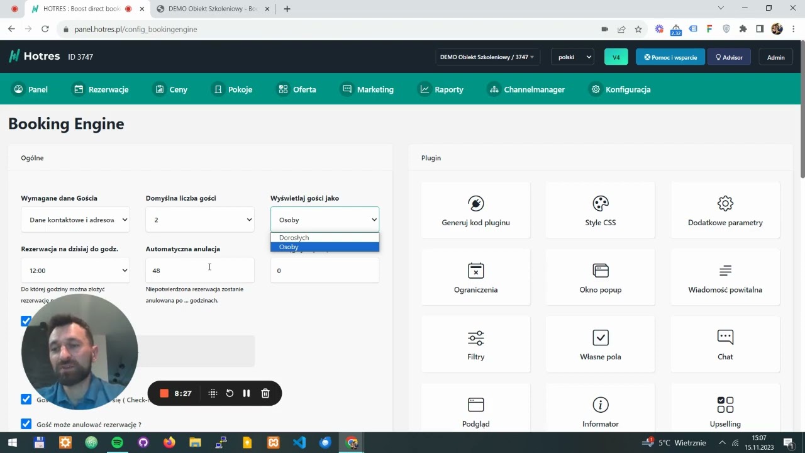Viewport: 805px width, 453px height.
Task: Open Visual Studio Code from taskbar
Action: (299, 442)
